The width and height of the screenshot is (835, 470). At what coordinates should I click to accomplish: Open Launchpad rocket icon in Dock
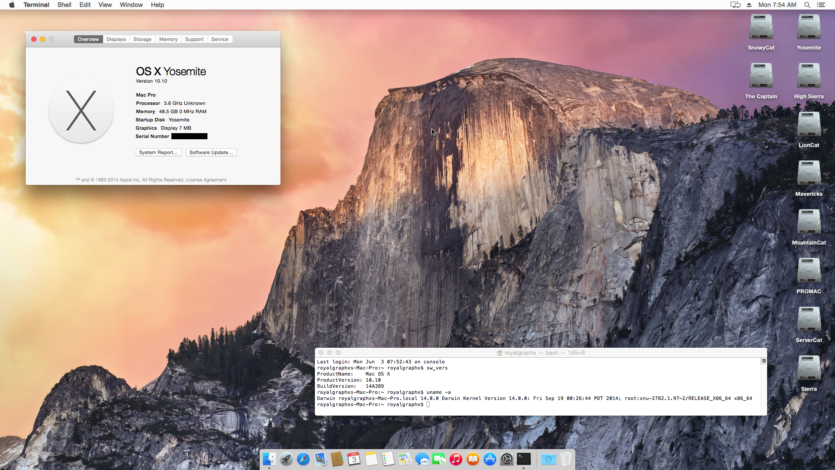(286, 459)
